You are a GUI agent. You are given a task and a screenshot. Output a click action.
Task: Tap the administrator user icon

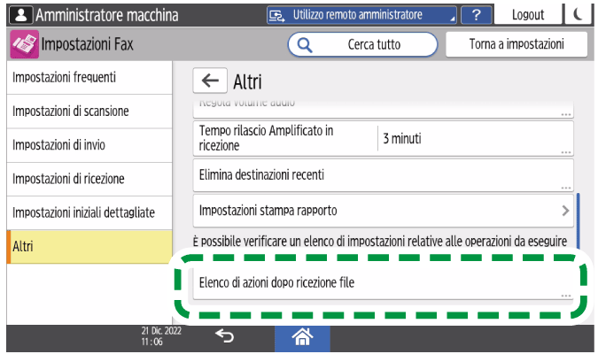[15, 15]
